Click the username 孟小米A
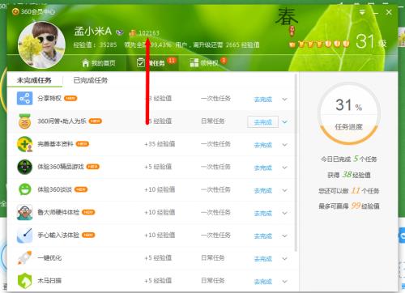The image size is (405, 293). (x=93, y=32)
